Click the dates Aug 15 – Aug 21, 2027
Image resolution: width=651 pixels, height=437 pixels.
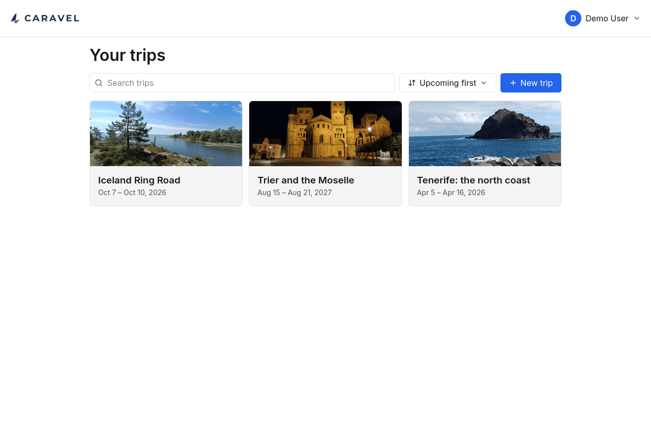[x=294, y=193]
